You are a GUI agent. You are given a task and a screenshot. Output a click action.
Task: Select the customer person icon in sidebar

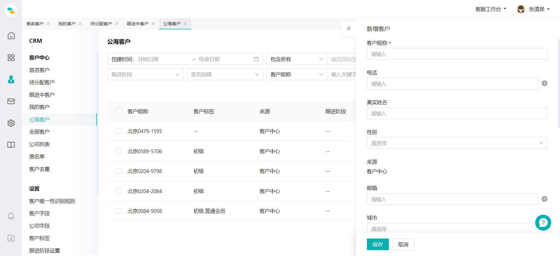11,79
